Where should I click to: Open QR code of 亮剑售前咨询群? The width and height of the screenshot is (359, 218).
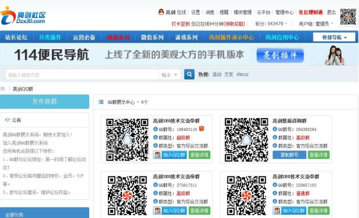point(246,139)
